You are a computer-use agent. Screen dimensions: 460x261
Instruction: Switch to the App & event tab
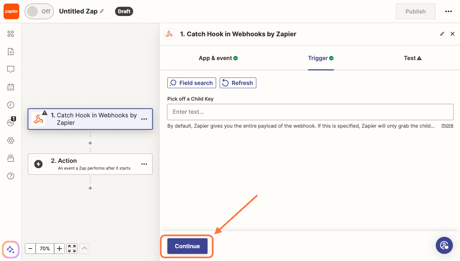click(218, 58)
